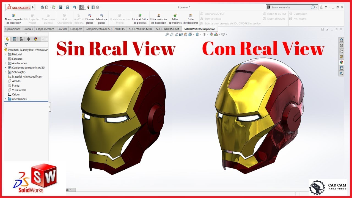Expand Conjuntos de superficies(10) node

click(5, 68)
